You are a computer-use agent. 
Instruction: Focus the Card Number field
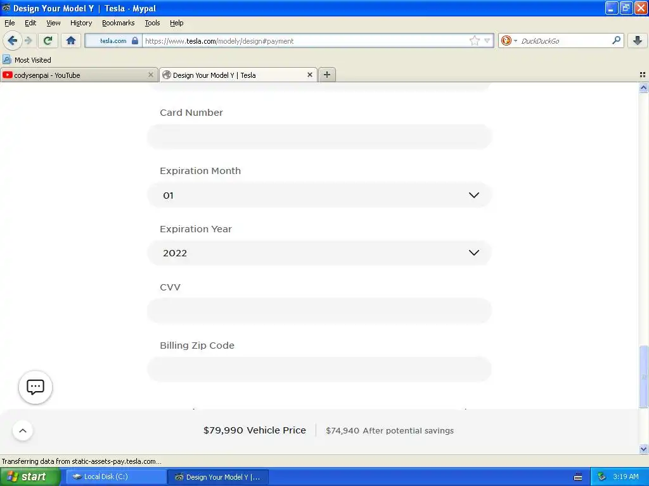pyautogui.click(x=319, y=137)
